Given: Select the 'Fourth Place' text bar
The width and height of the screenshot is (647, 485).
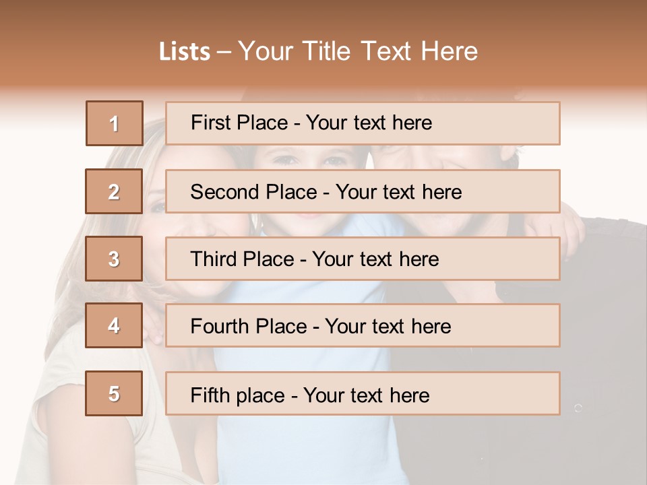Looking at the screenshot, I should [363, 326].
